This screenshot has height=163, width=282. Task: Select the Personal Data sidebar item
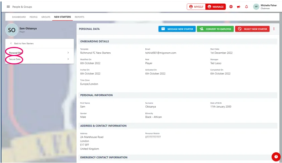40,53
